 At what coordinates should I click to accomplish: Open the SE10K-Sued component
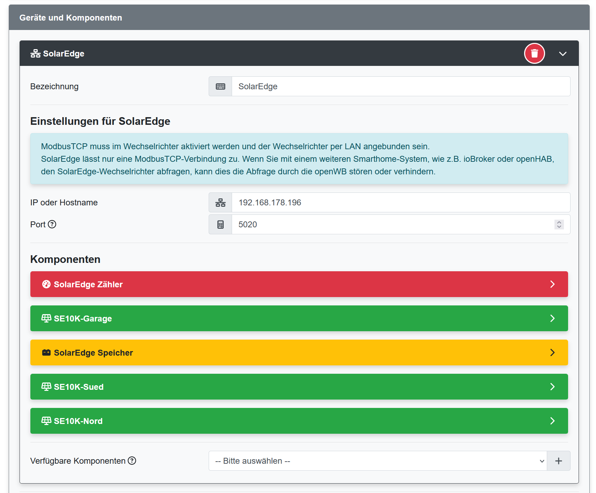(x=299, y=387)
